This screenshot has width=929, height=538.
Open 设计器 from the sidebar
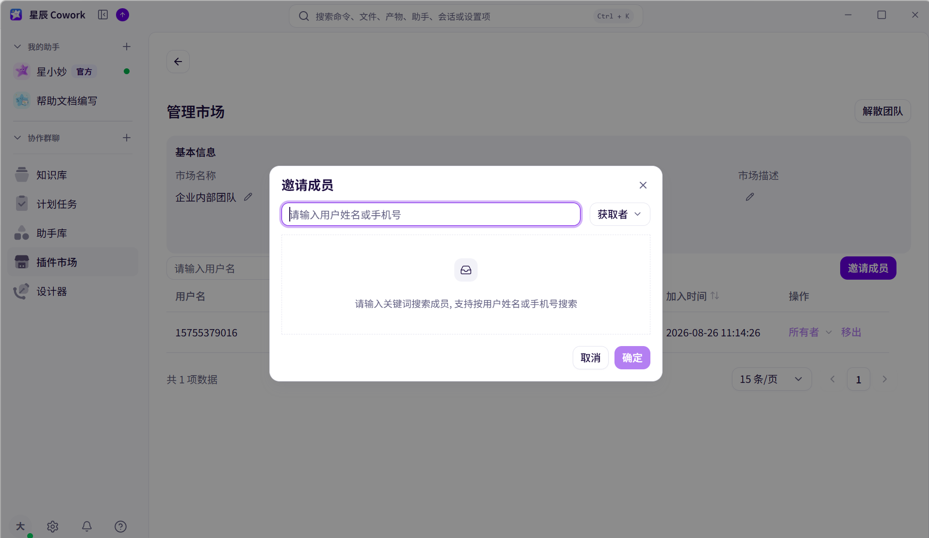coord(73,291)
